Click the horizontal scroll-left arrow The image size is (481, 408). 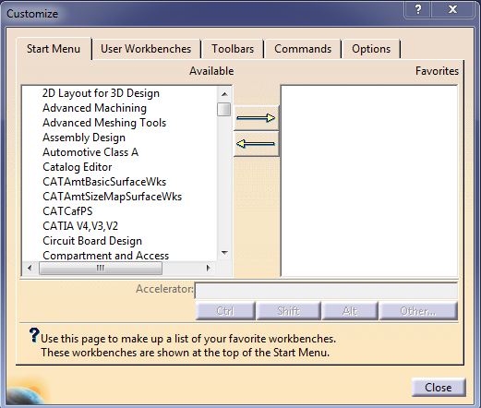30,268
